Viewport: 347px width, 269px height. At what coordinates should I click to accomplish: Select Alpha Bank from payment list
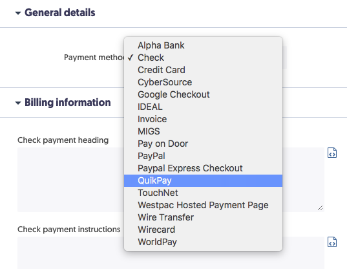(203, 45)
